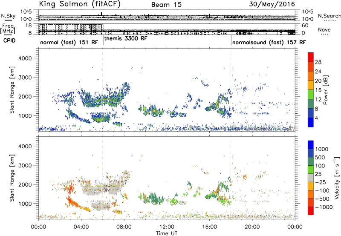Pick the light green 12–16 dB Power segment
Image resolution: width=341 pixels, height=236 pixels.
[x=311, y=95]
